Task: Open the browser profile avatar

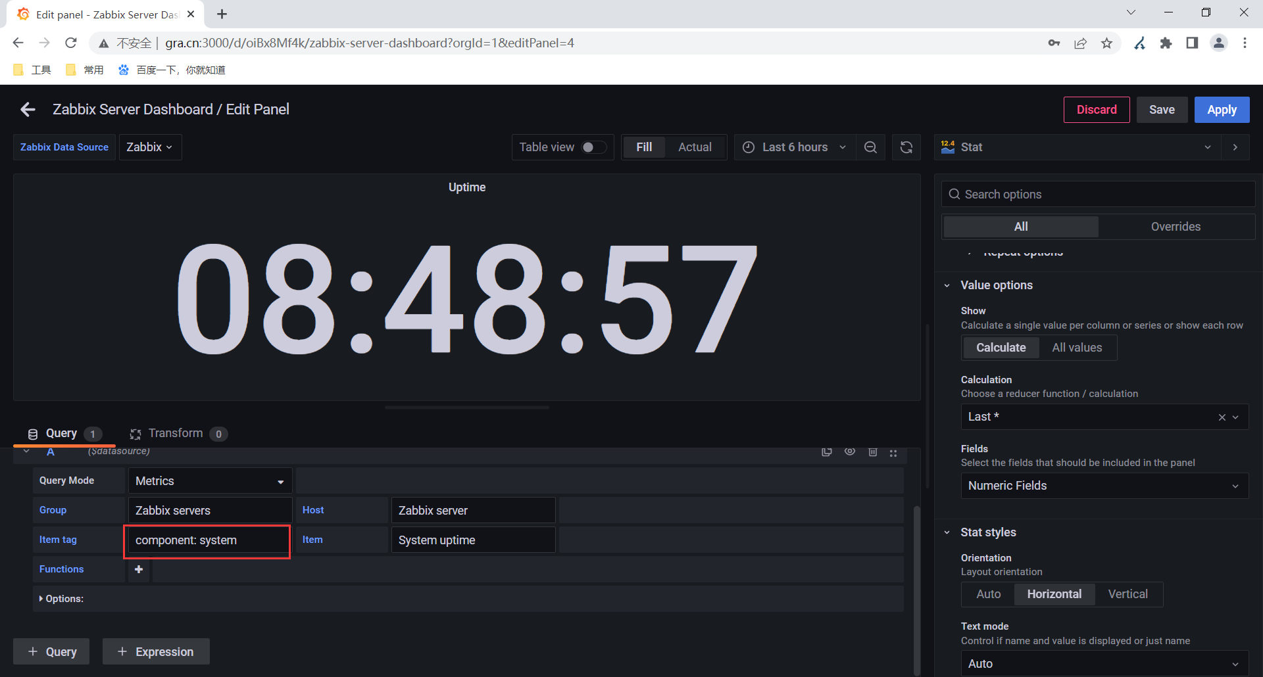Action: pos(1219,43)
